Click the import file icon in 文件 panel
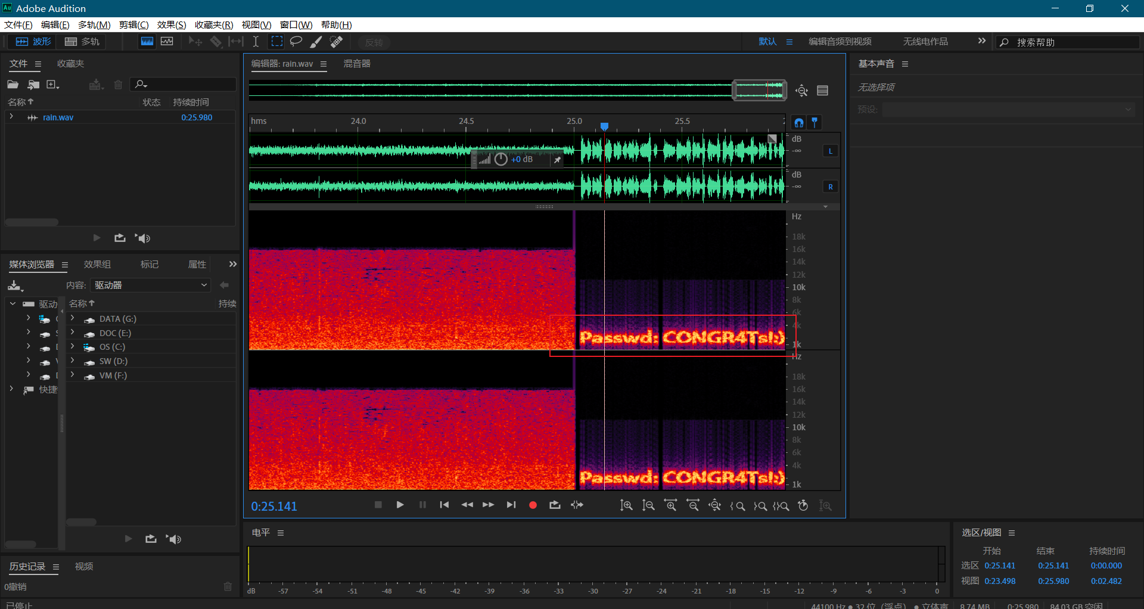This screenshot has height=609, width=1144. 33,85
